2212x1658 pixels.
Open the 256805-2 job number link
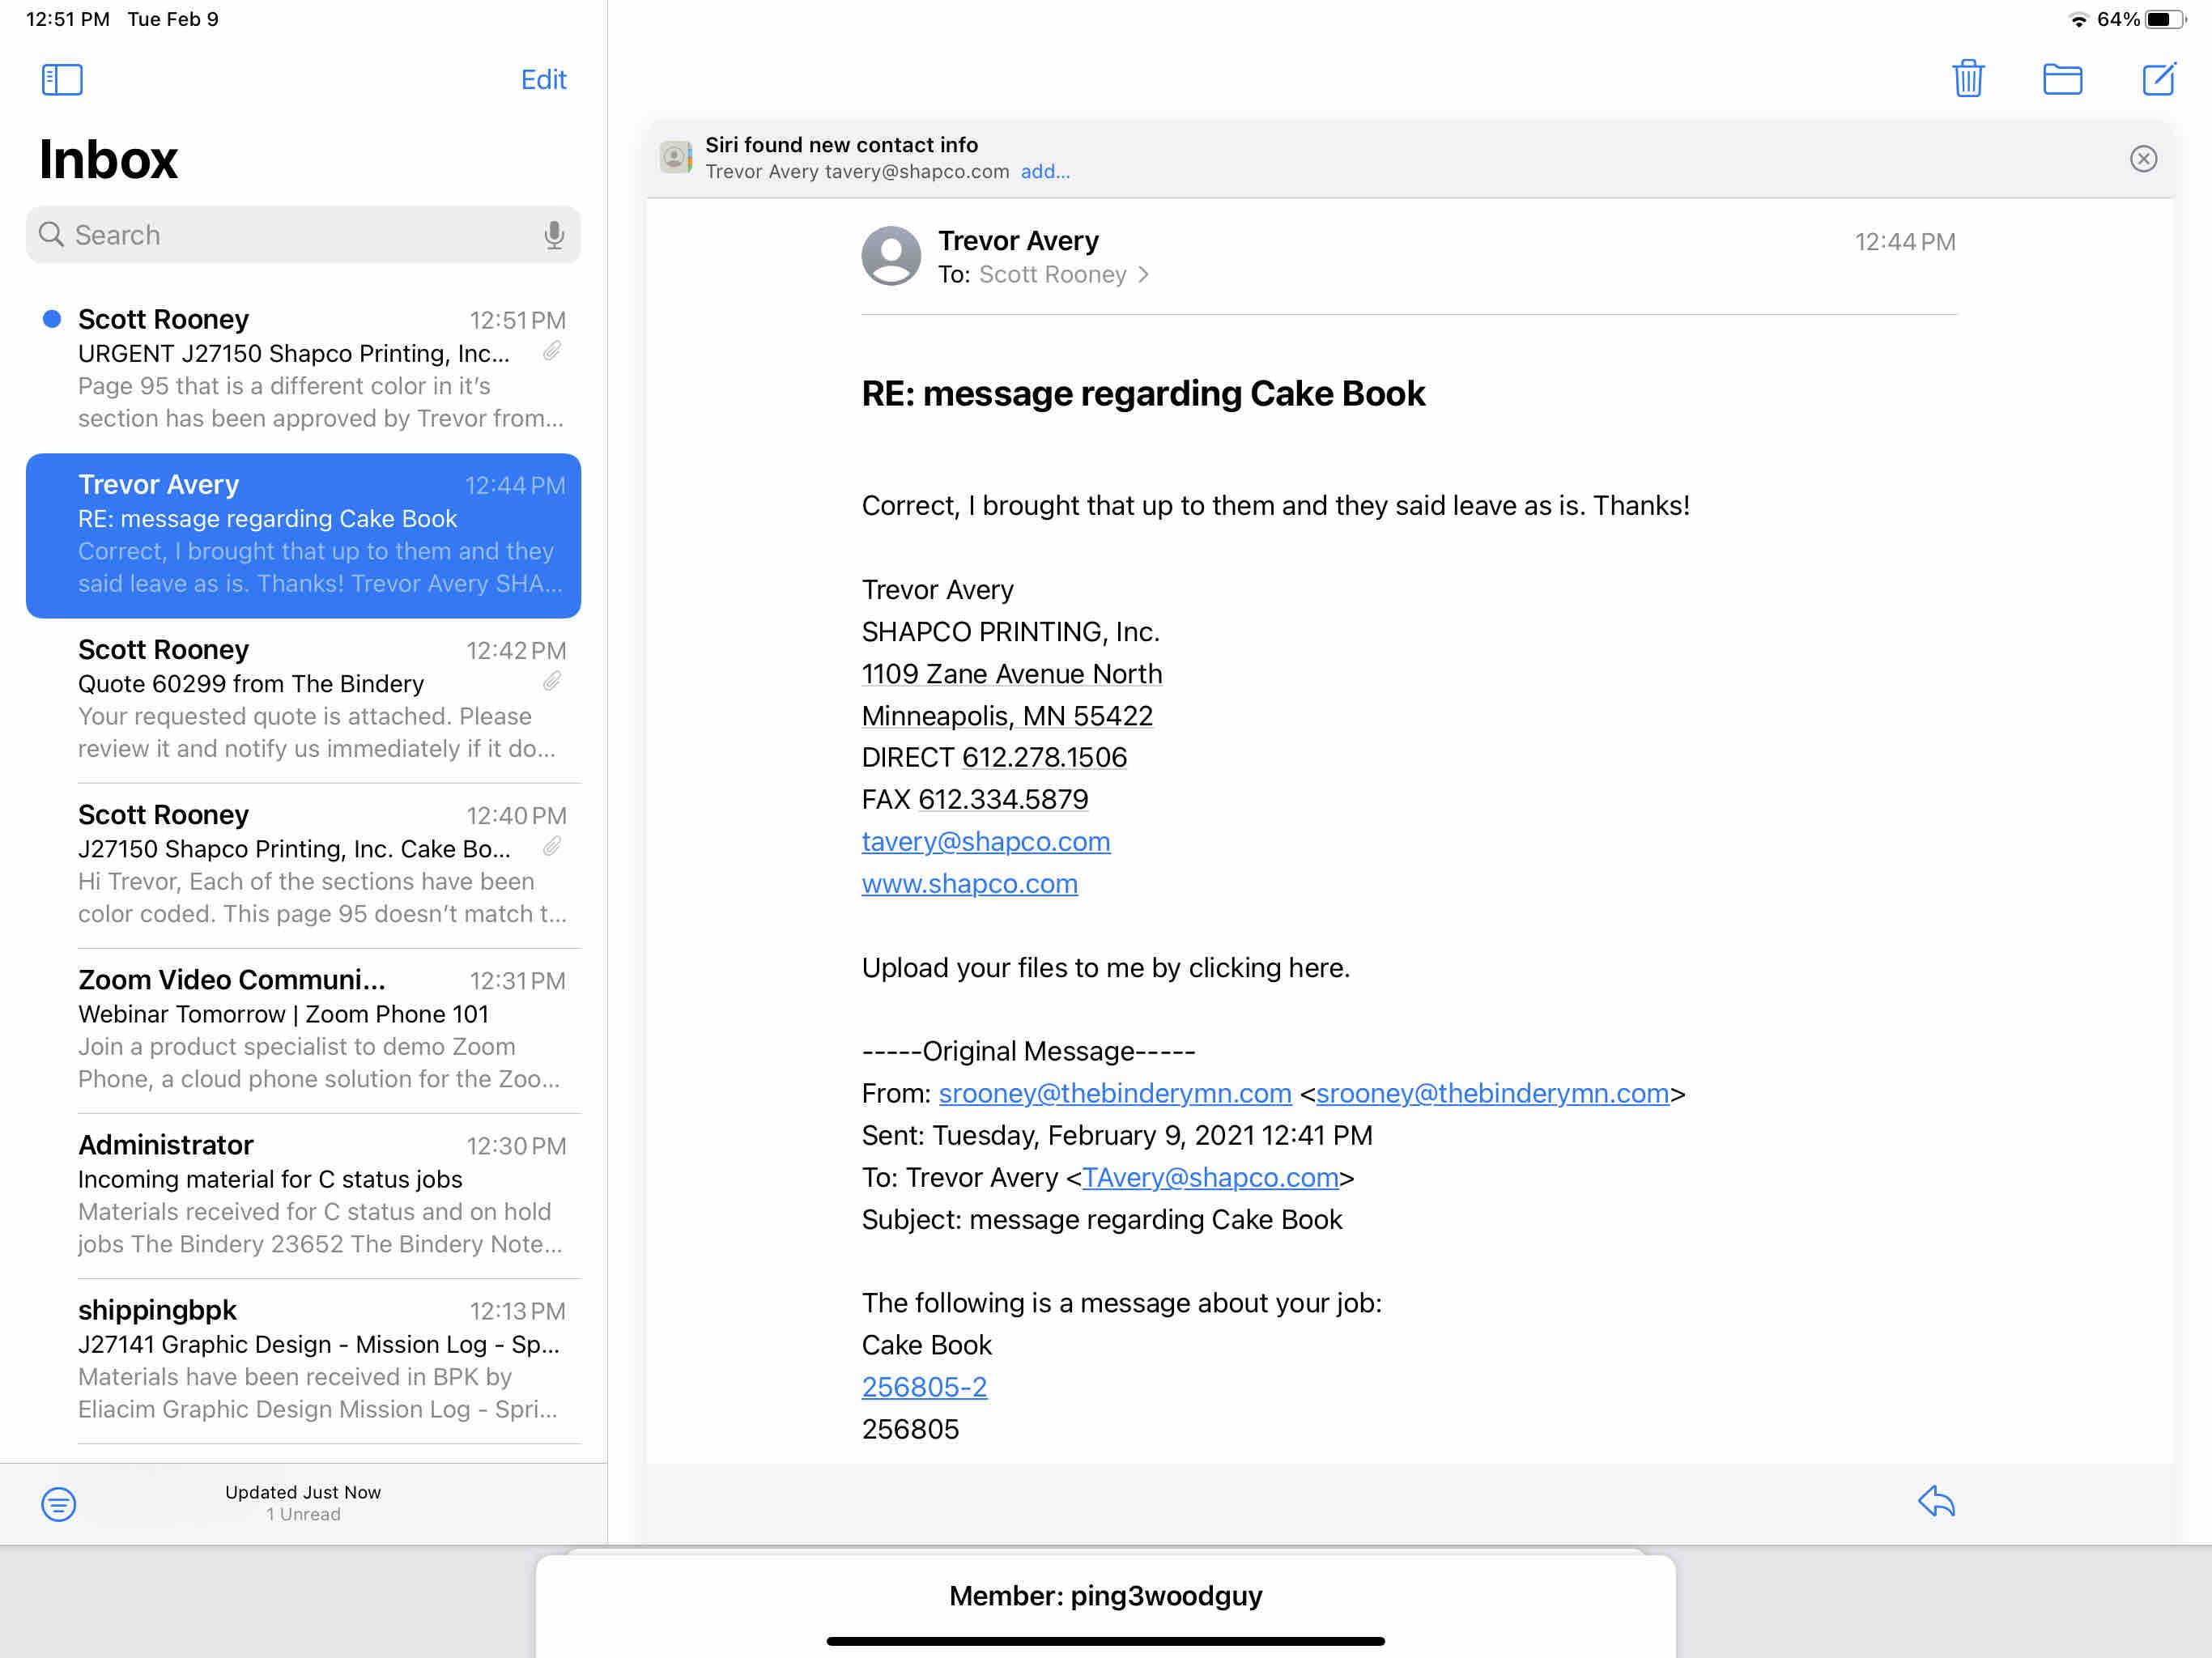(x=923, y=1387)
